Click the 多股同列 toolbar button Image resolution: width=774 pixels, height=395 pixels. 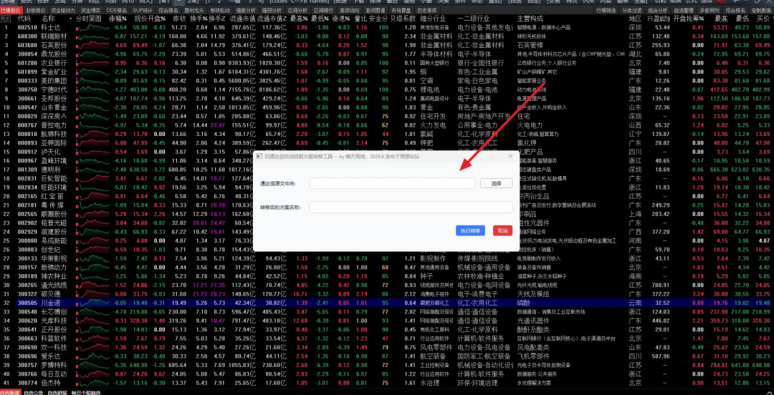tap(709, 10)
